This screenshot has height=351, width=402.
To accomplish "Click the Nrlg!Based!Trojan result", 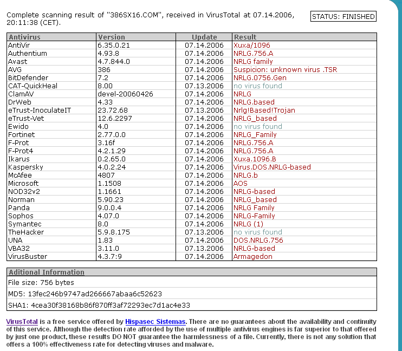I will pyautogui.click(x=264, y=110).
